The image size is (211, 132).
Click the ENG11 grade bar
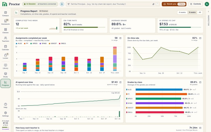[160, 112]
